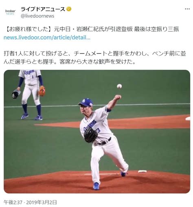Open the news.livedoor.com article link
Viewport: 193px width, 207px height.
coord(47,37)
